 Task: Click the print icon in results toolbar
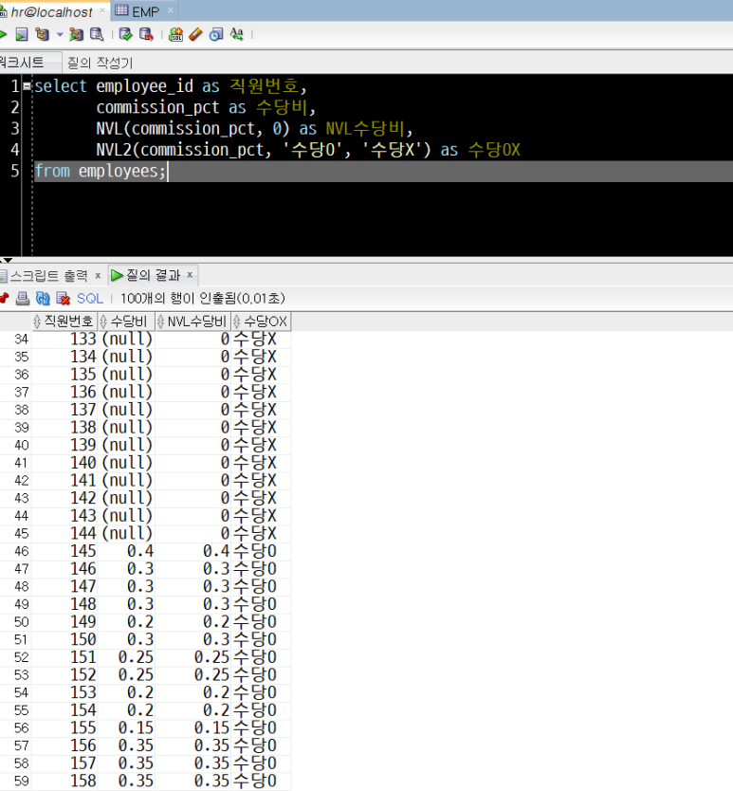coord(22,298)
